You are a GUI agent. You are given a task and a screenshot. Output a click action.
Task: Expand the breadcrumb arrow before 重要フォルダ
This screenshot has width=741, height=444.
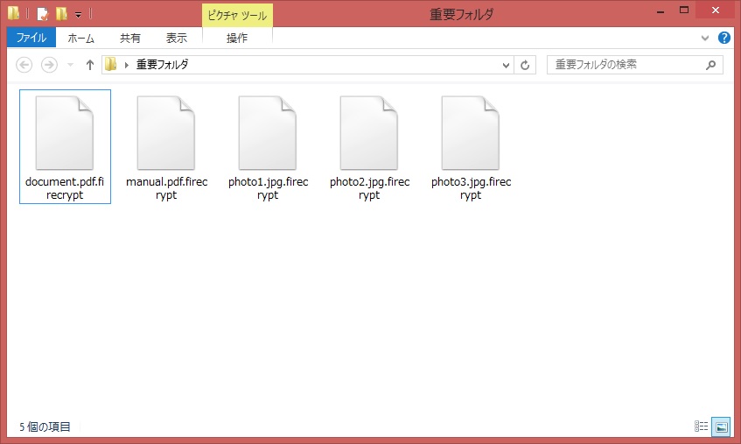[127, 65]
